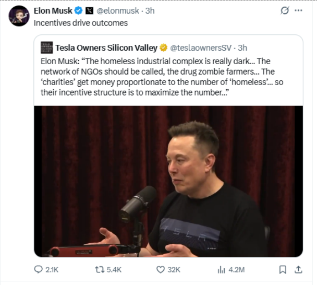Click Tesla Owners Silicon Valley account name

coord(106,47)
